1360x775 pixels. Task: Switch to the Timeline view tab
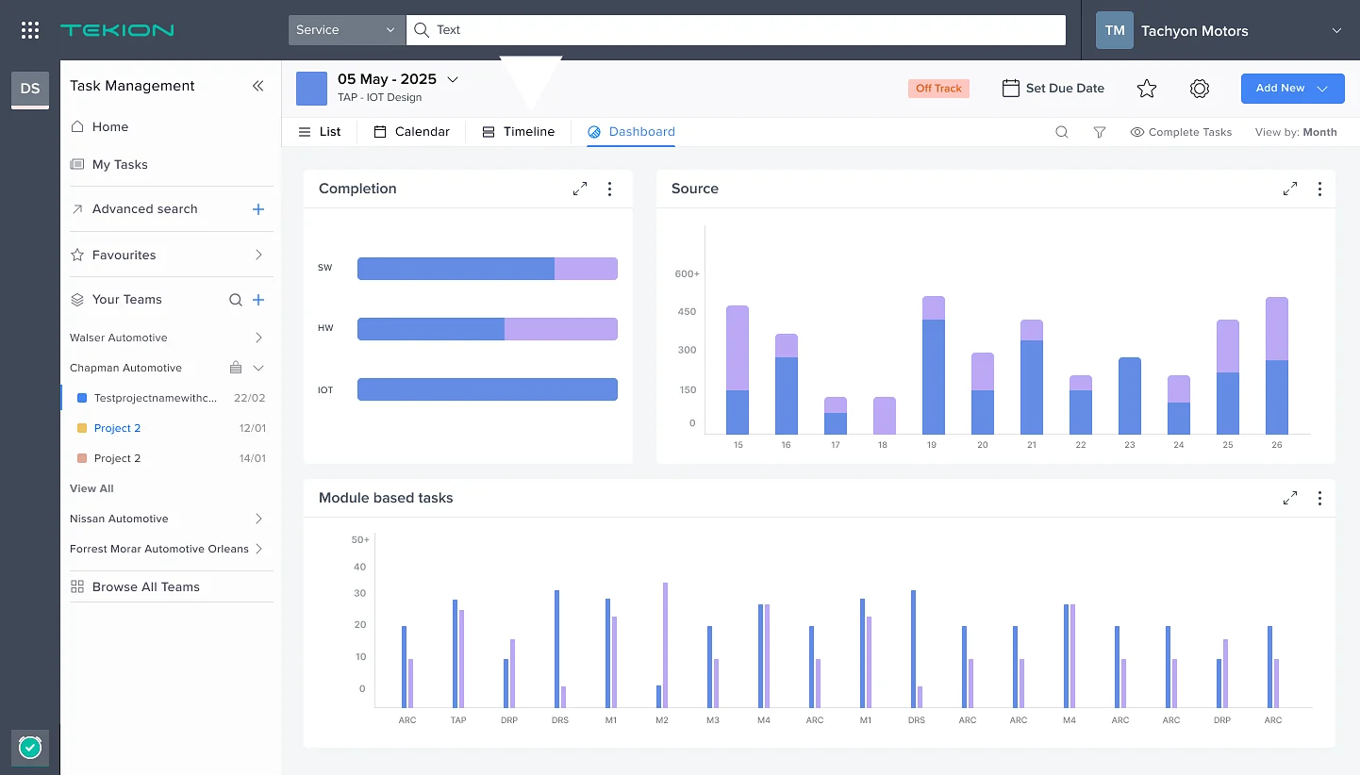click(x=519, y=132)
